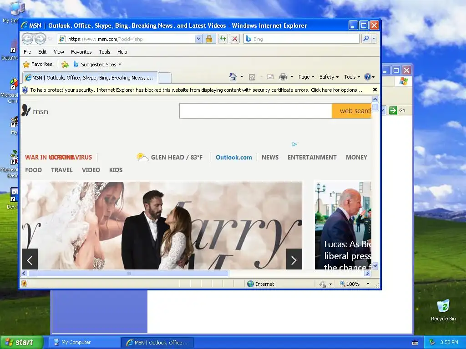Click the blue Help question mark icon
The image size is (466, 349).
[368, 77]
